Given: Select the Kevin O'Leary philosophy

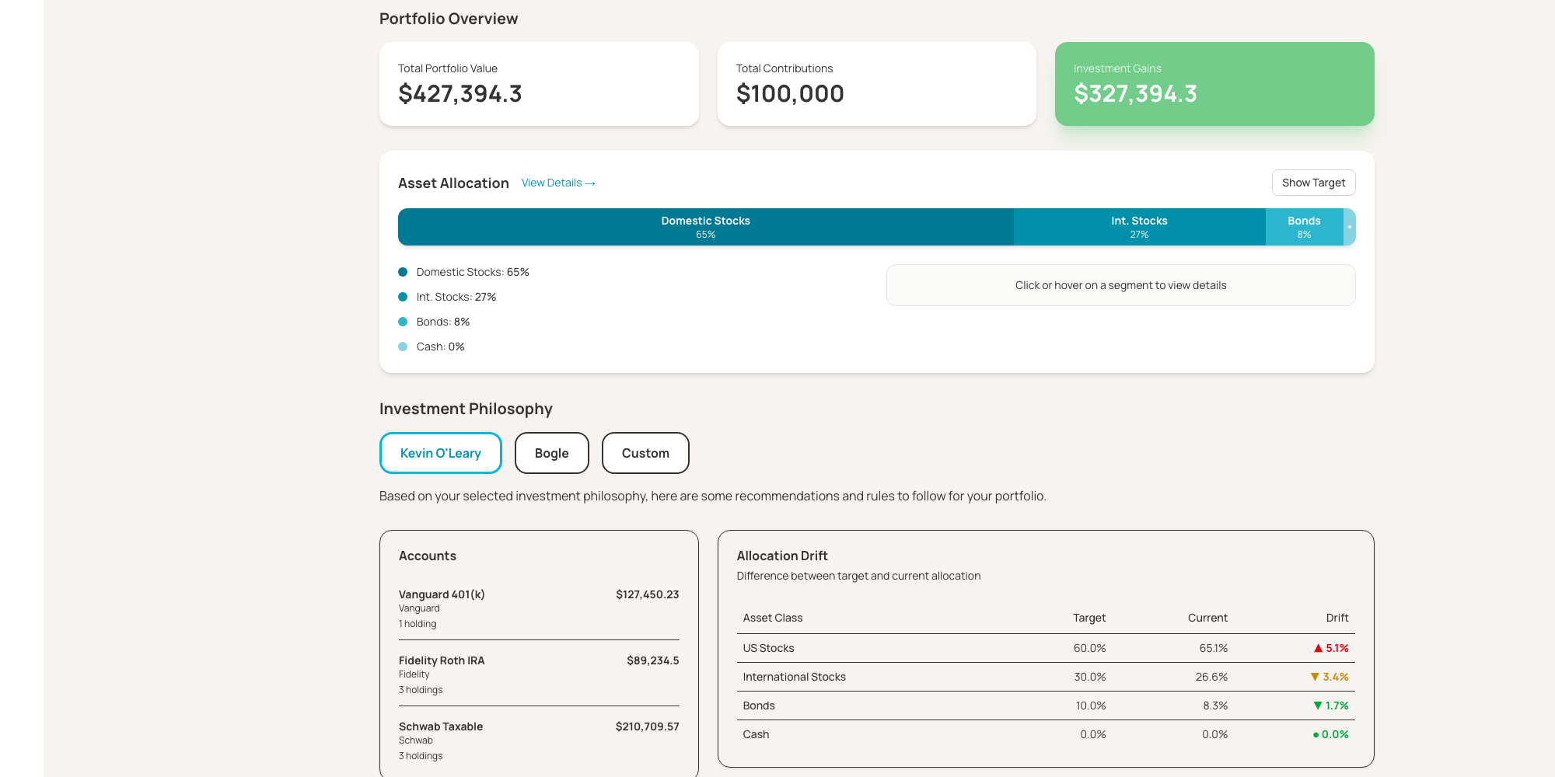Looking at the screenshot, I should click(x=440, y=453).
